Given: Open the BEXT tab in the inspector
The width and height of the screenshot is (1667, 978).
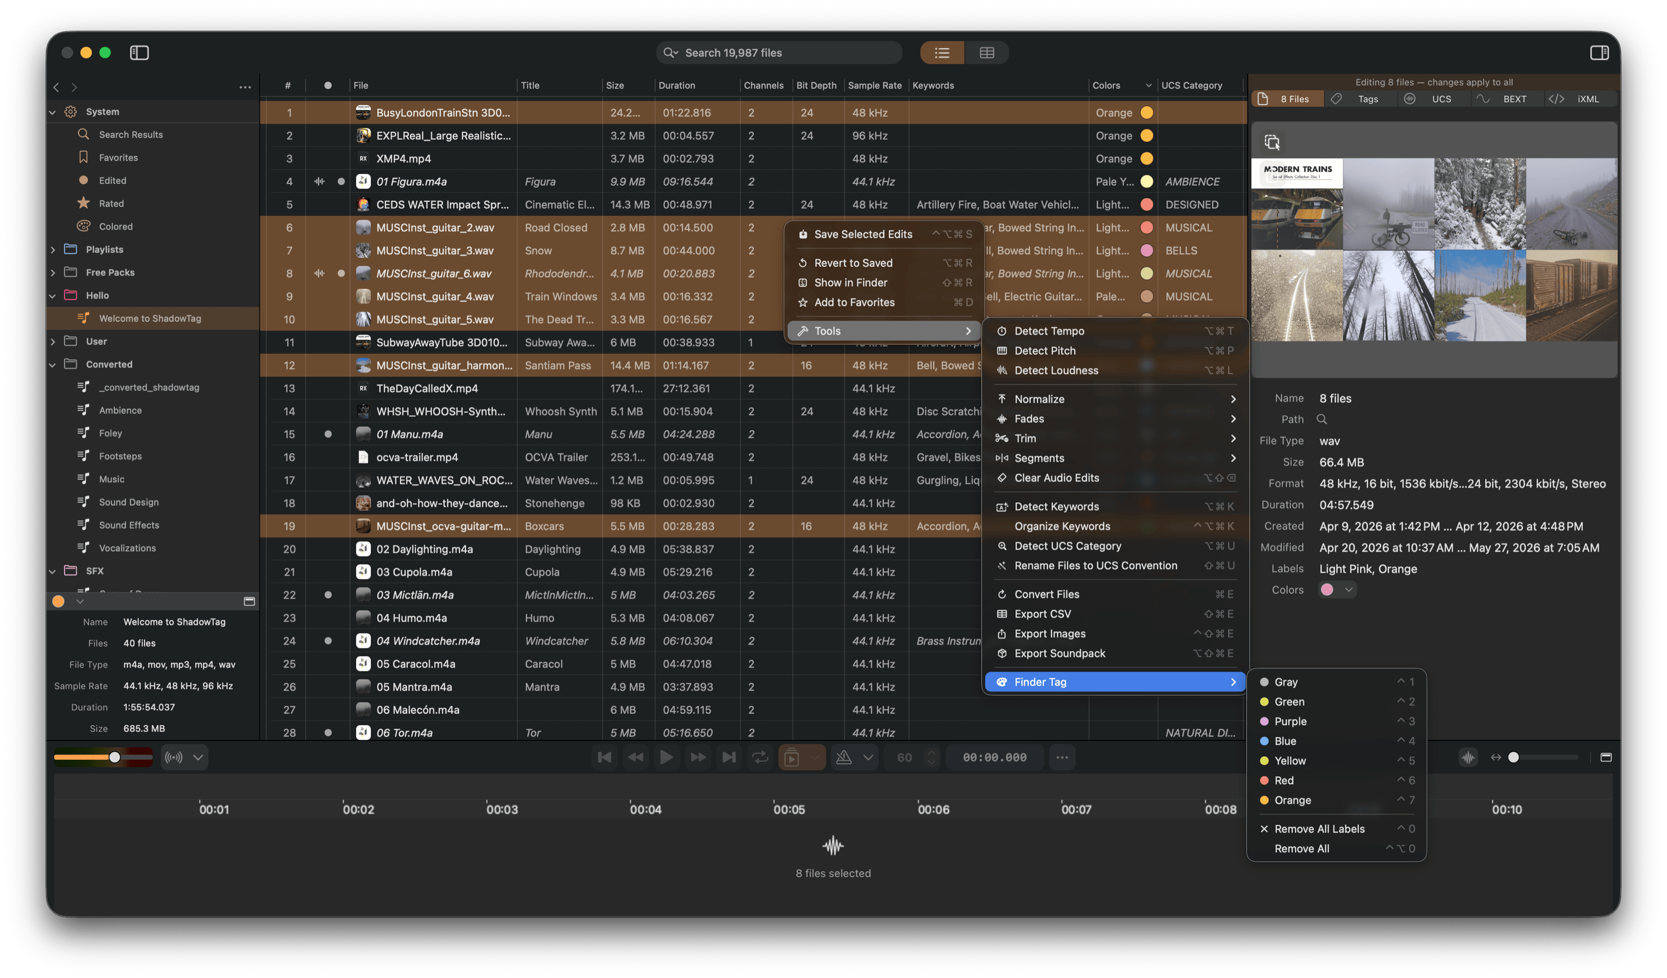Looking at the screenshot, I should tap(1508, 98).
